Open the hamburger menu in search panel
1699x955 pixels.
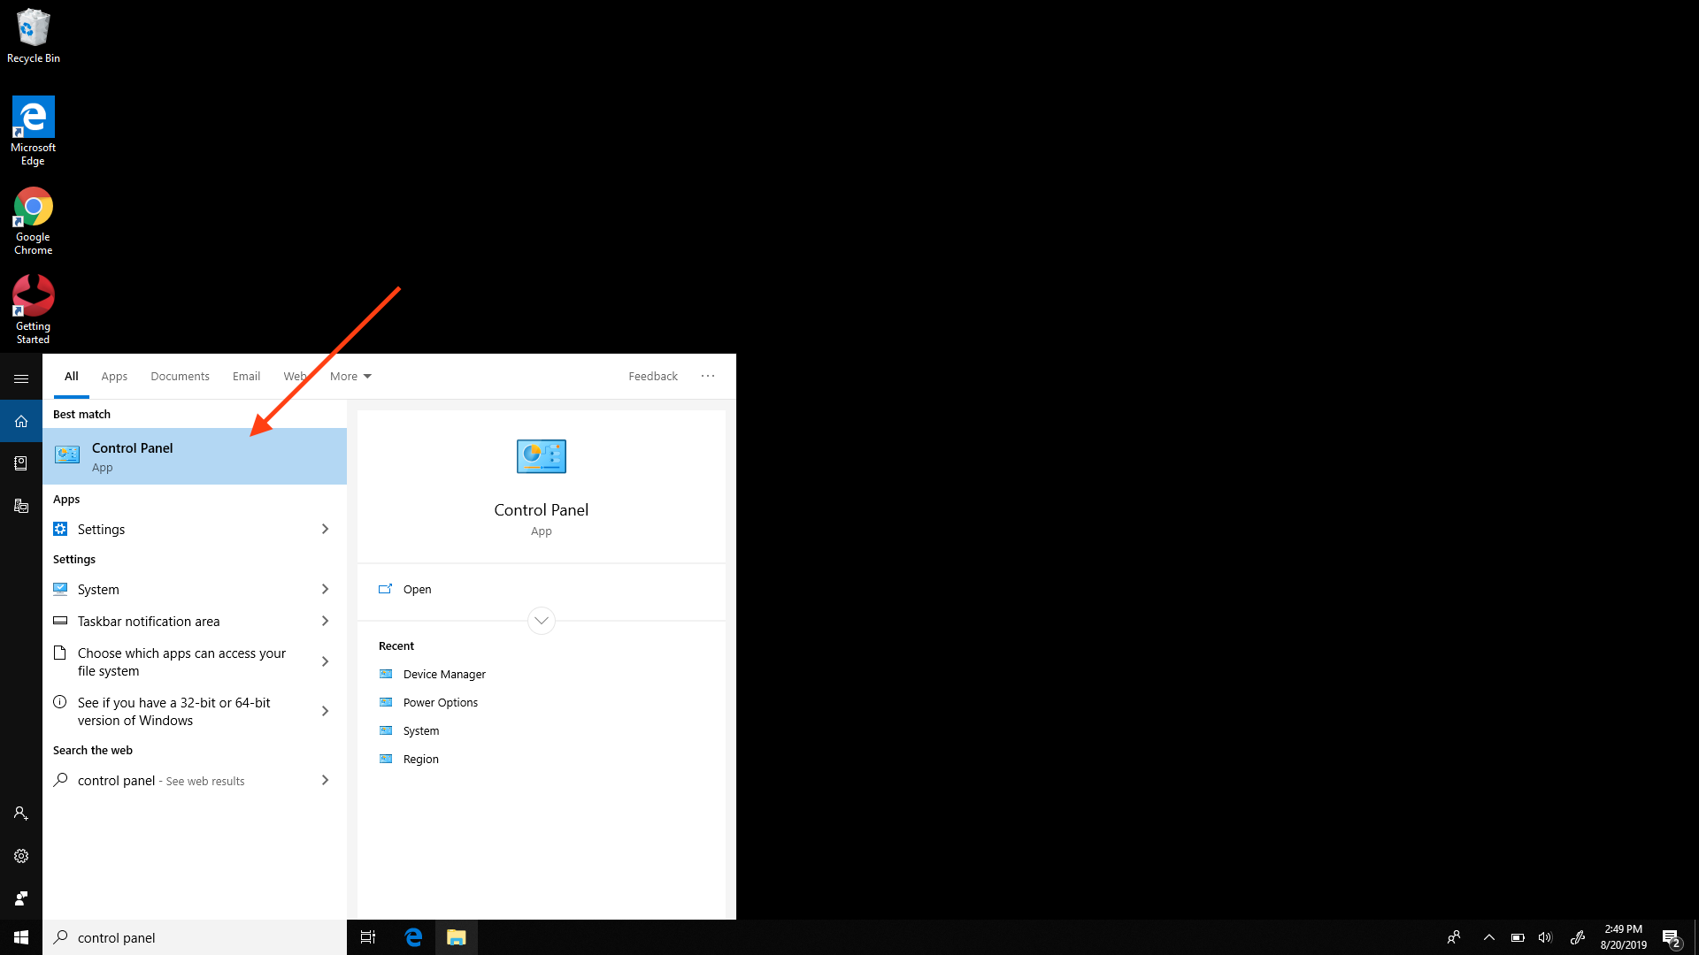point(21,378)
